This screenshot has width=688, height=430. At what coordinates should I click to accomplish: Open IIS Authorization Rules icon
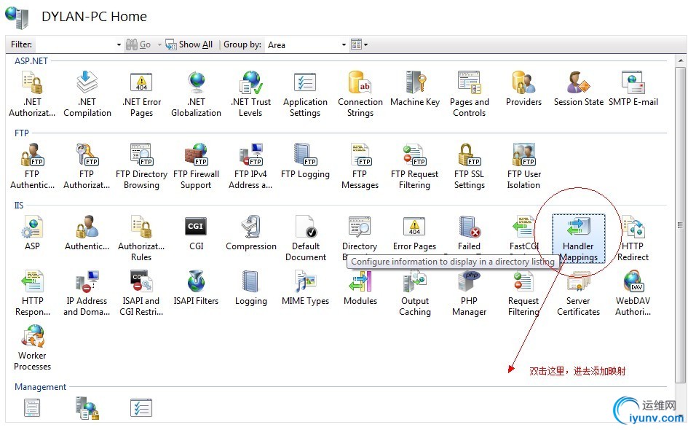click(141, 238)
